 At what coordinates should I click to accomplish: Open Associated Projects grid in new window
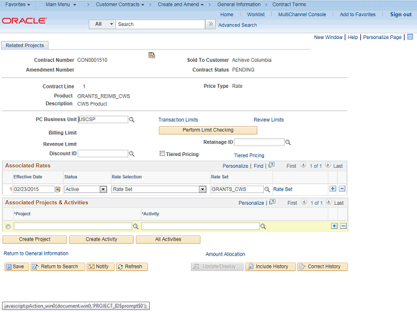coord(272,202)
